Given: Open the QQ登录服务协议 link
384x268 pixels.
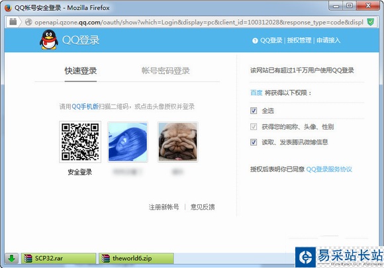Looking at the screenshot, I should (329, 169).
